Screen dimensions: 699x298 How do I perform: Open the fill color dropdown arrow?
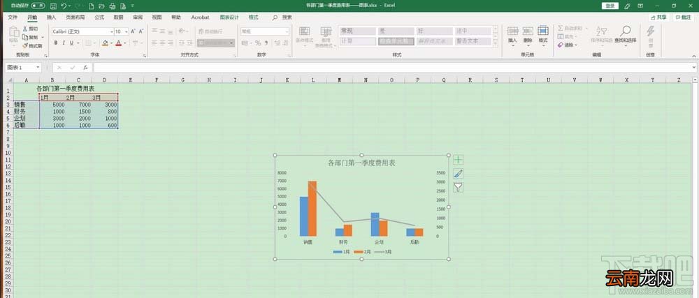coord(111,43)
